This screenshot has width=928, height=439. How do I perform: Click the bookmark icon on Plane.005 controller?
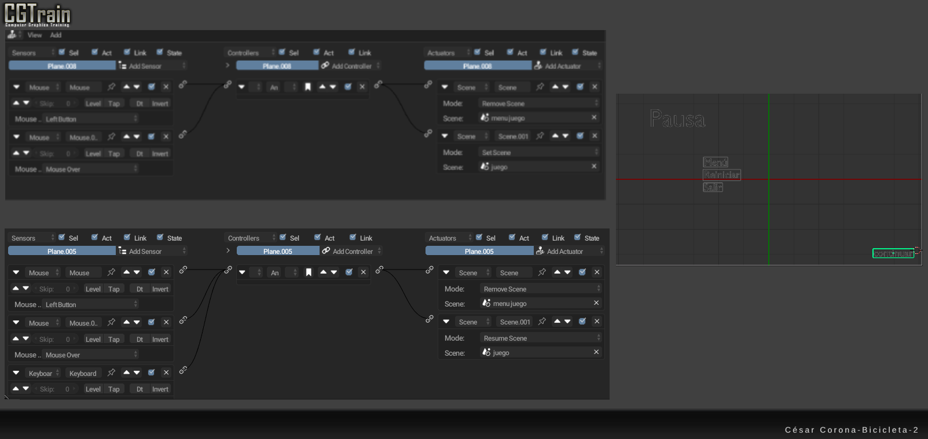(309, 272)
